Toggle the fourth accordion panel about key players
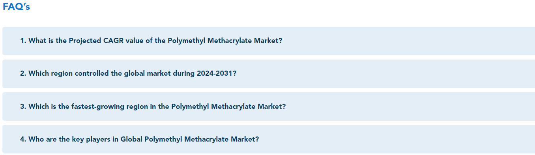The width and height of the screenshot is (535, 155). [x=268, y=139]
